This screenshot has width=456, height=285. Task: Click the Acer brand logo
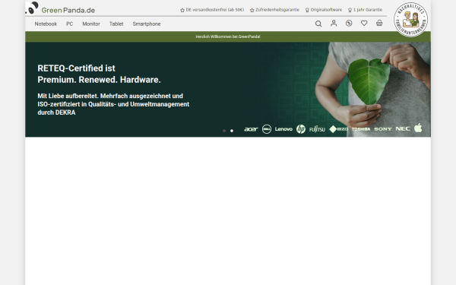[251, 129]
